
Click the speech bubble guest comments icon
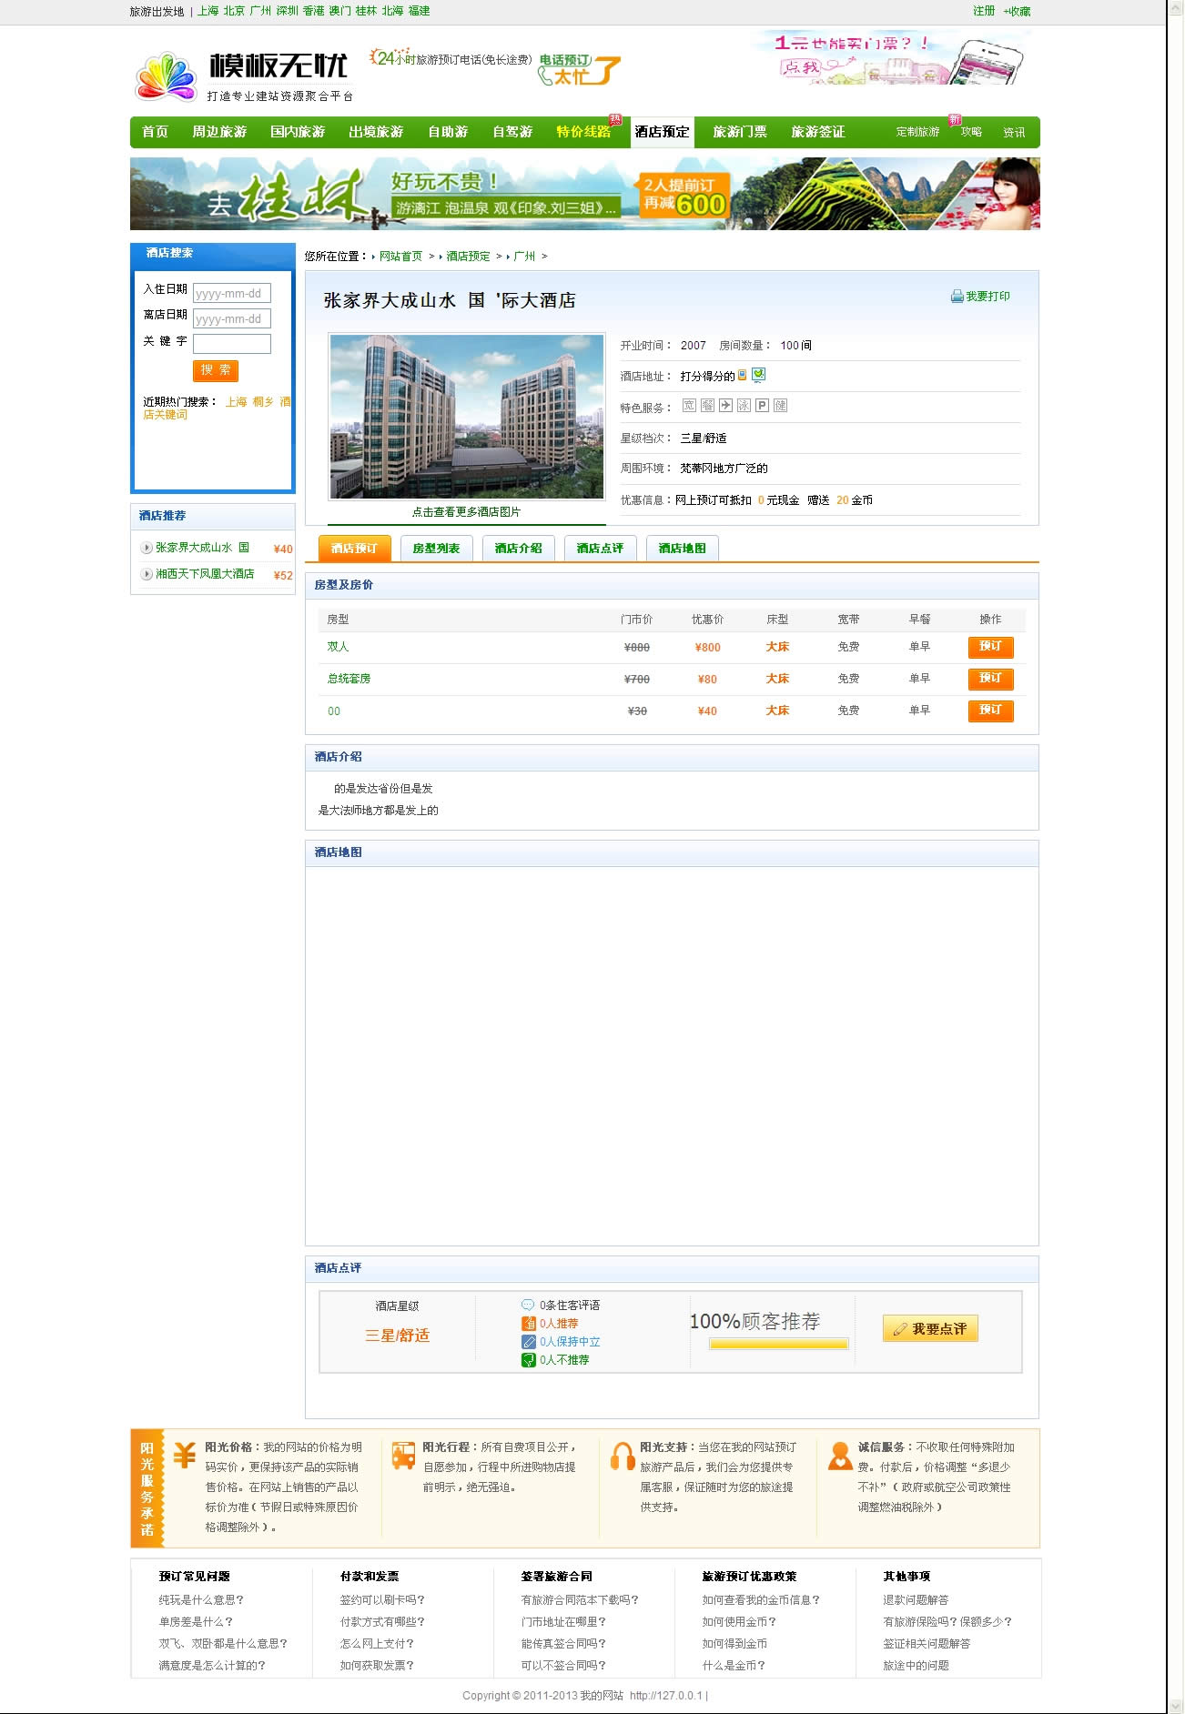[528, 1306]
